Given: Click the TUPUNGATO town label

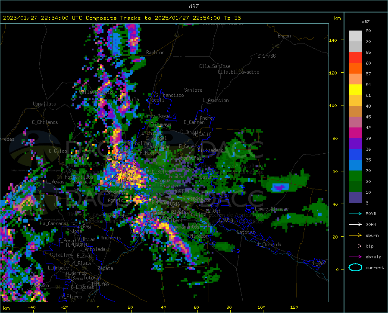Looking at the screenshot, I should point(77,245).
